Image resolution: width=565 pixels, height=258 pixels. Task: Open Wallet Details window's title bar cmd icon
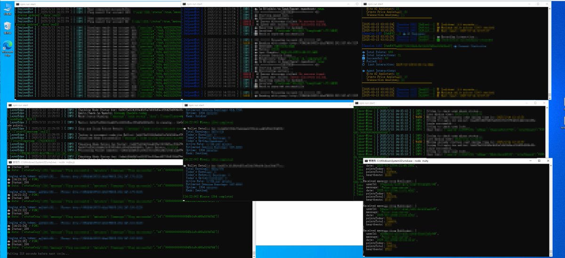coord(186,105)
